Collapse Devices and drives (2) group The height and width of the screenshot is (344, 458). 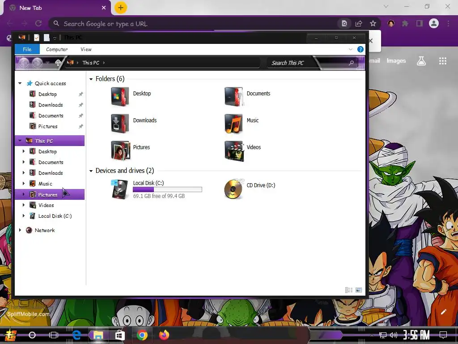[x=91, y=171]
